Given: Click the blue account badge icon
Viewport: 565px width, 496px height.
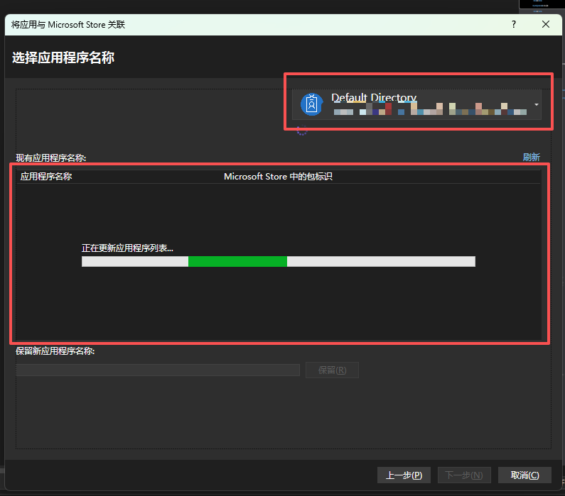Looking at the screenshot, I should 311,104.
